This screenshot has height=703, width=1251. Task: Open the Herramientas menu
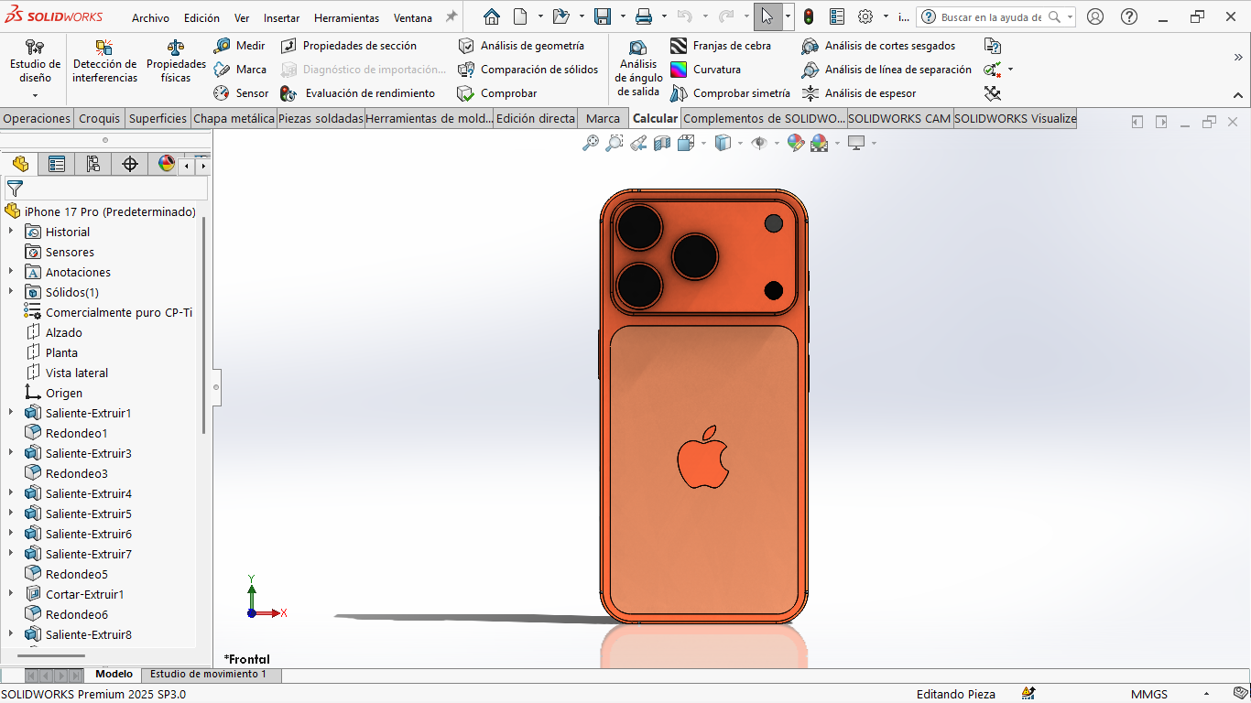point(346,17)
